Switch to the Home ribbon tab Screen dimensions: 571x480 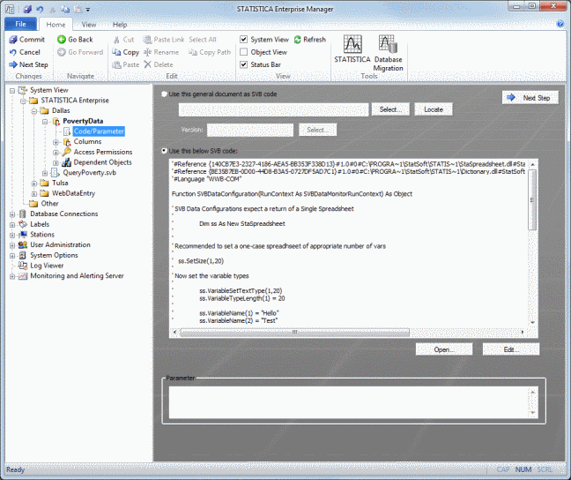[56, 25]
